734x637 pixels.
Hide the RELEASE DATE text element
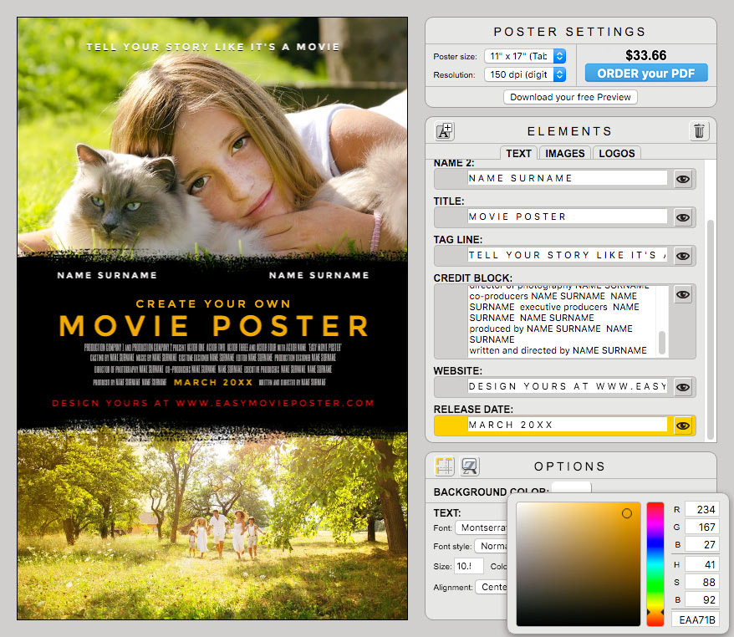click(x=683, y=426)
